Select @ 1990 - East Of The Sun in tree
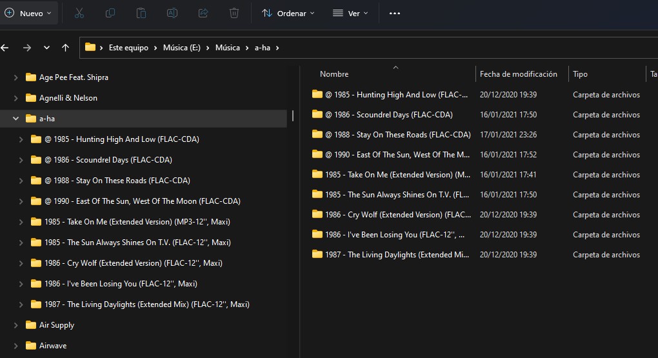This screenshot has width=658, height=358. click(x=143, y=201)
